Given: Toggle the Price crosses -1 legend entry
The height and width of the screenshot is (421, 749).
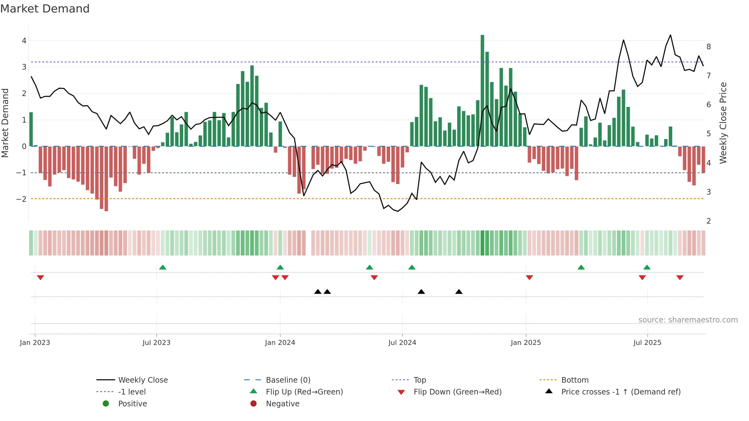Looking at the screenshot, I should point(613,392).
